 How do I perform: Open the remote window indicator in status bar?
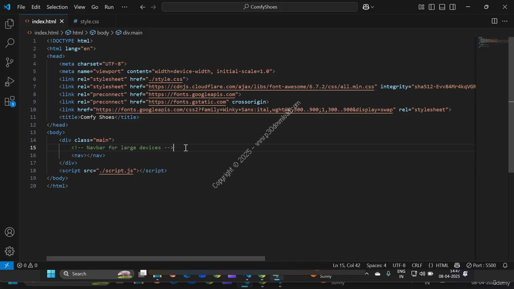[6, 265]
